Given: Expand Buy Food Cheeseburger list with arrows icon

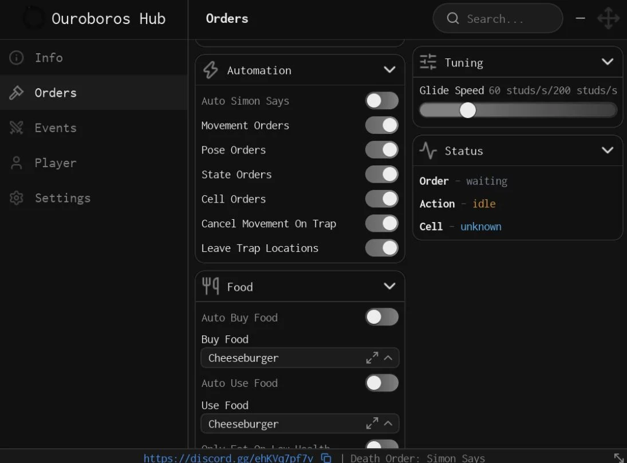Looking at the screenshot, I should coord(372,358).
